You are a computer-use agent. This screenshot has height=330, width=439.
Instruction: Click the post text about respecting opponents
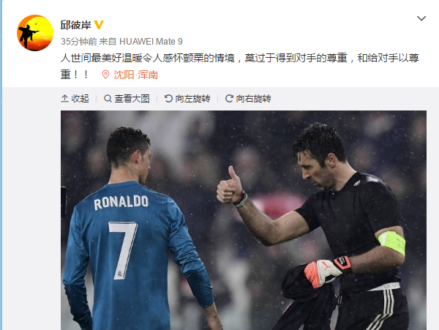pyautogui.click(x=240, y=67)
